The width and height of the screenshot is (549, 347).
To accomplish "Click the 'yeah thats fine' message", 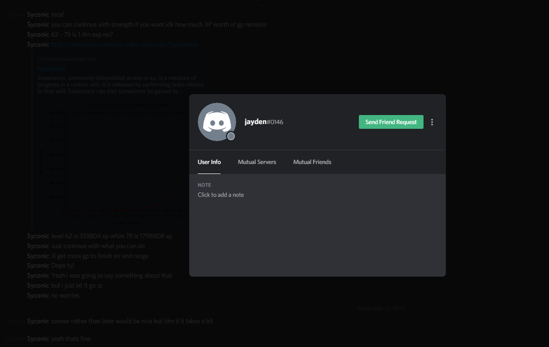I will point(71,338).
